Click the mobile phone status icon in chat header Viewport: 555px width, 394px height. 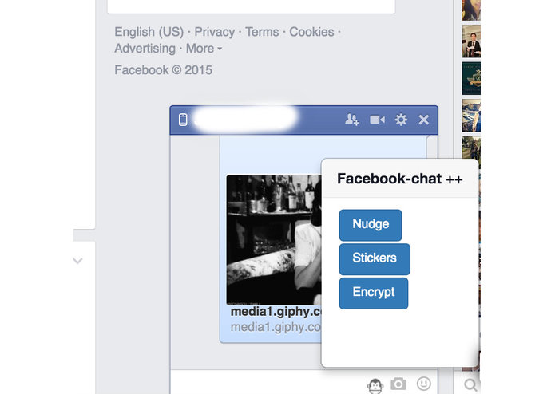pos(183,120)
